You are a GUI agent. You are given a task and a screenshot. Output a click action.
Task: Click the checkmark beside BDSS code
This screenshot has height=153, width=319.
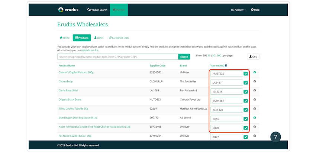[x=246, y=119]
